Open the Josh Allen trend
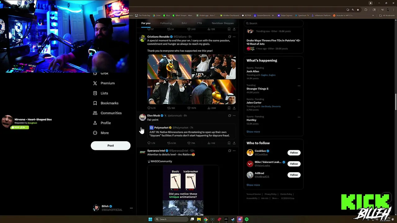Image resolution: width=397 pixels, height=223 pixels. [x=253, y=72]
